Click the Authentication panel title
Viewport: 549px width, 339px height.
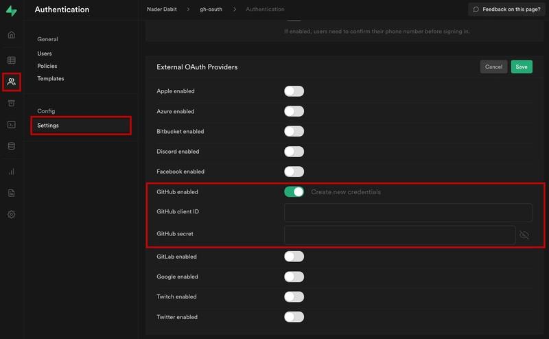[62, 10]
